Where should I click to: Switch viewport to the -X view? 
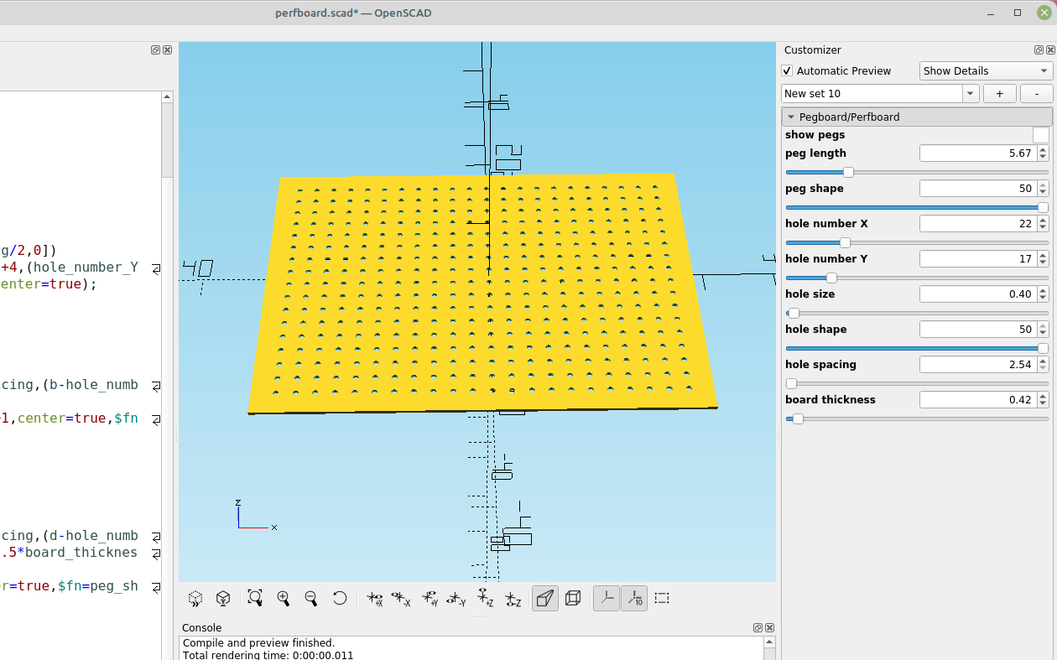[401, 598]
